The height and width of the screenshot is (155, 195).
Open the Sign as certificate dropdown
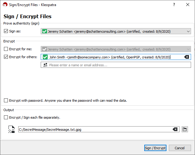[188, 31]
